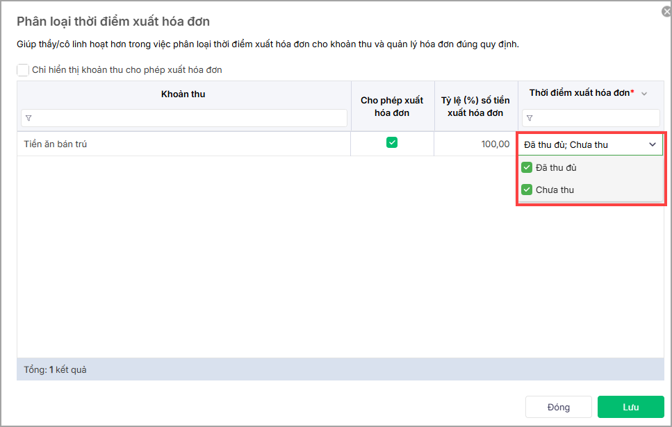
Task: Click the 'Tỷ lệ (%) số tiền' column header
Action: click(x=475, y=106)
